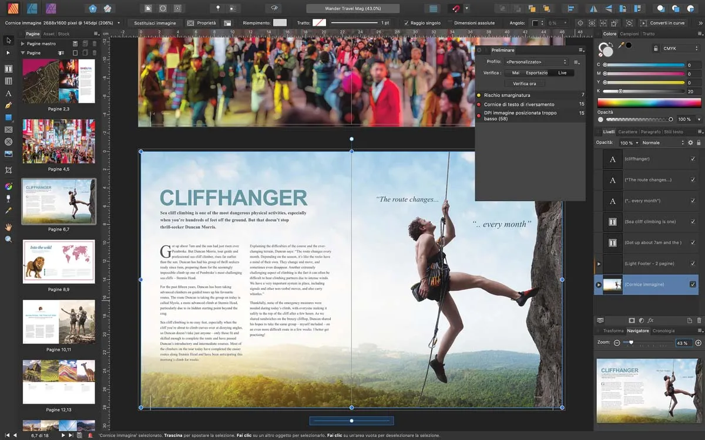The height and width of the screenshot is (440, 705).
Task: Select the Zoom tool
Action: coord(8,239)
